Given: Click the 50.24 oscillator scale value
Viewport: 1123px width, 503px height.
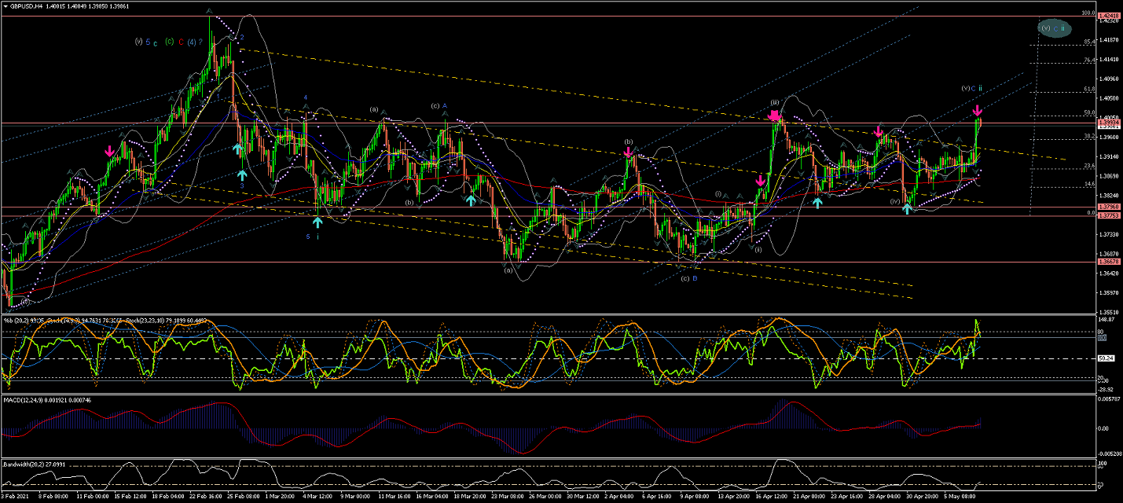Looking at the screenshot, I should pos(1106,358).
